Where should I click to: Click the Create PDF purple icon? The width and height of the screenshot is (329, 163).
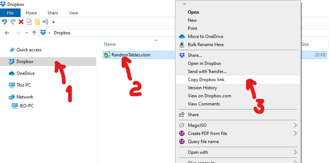pos(182,133)
